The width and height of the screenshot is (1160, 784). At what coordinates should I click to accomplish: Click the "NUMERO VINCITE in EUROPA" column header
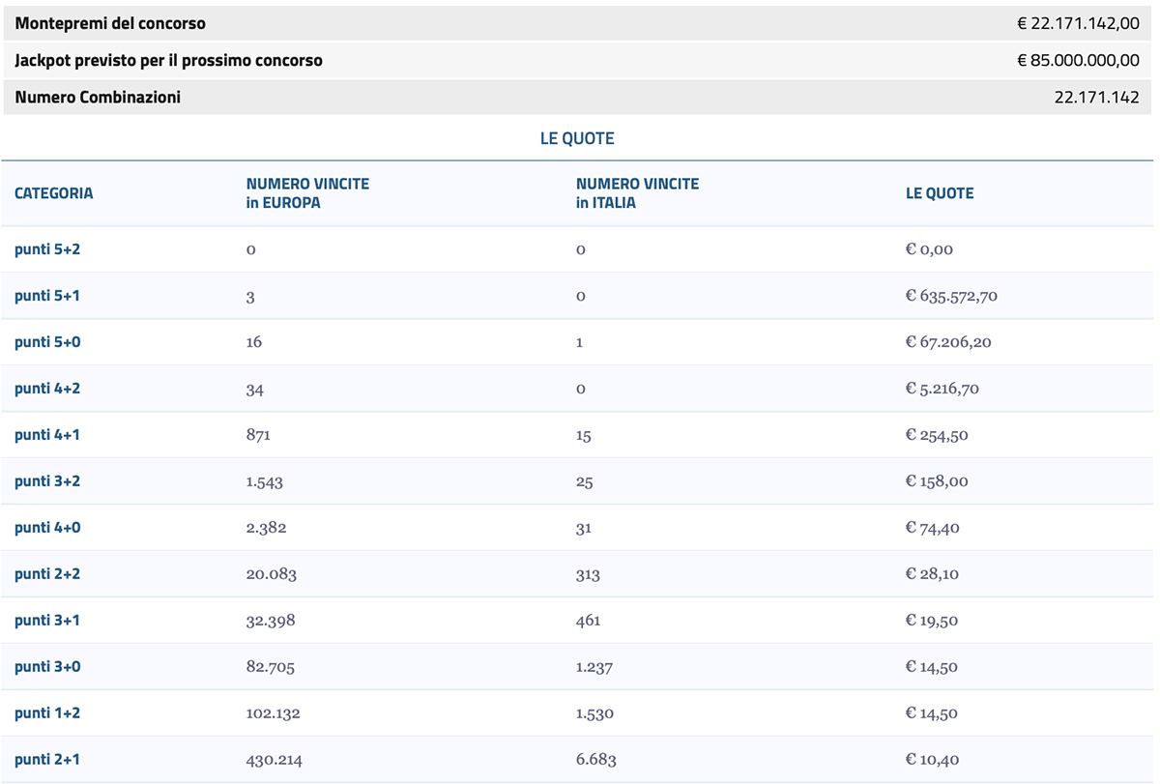pos(307,193)
